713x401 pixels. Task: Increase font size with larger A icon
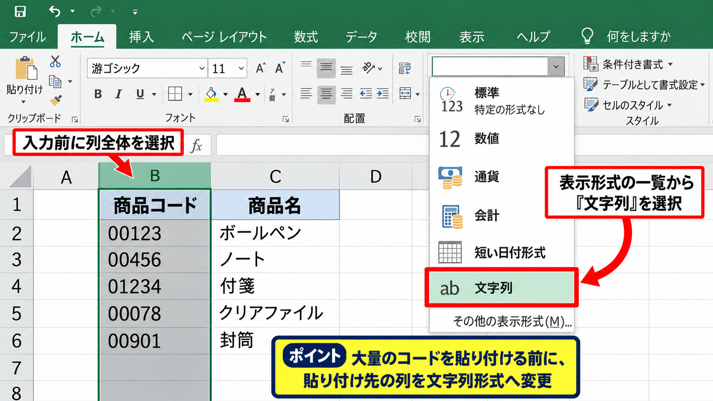click(260, 68)
